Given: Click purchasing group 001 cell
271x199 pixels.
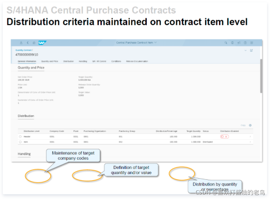Looking at the screenshot, I should pyautogui.click(x=120, y=137).
